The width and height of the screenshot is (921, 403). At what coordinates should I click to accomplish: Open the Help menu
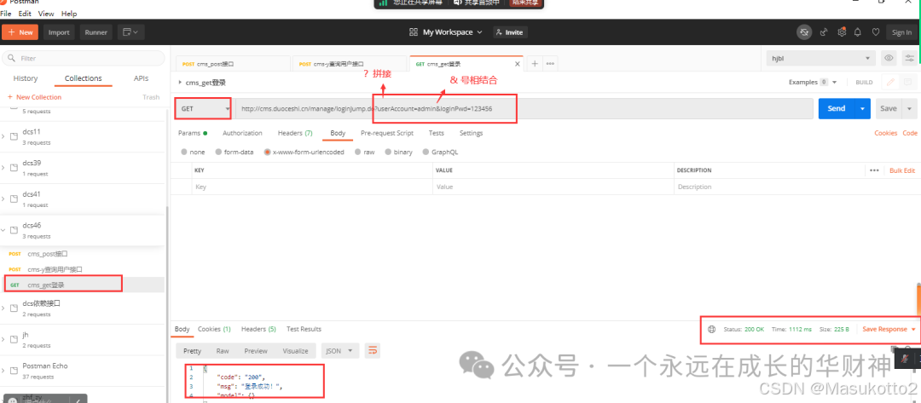coord(69,14)
